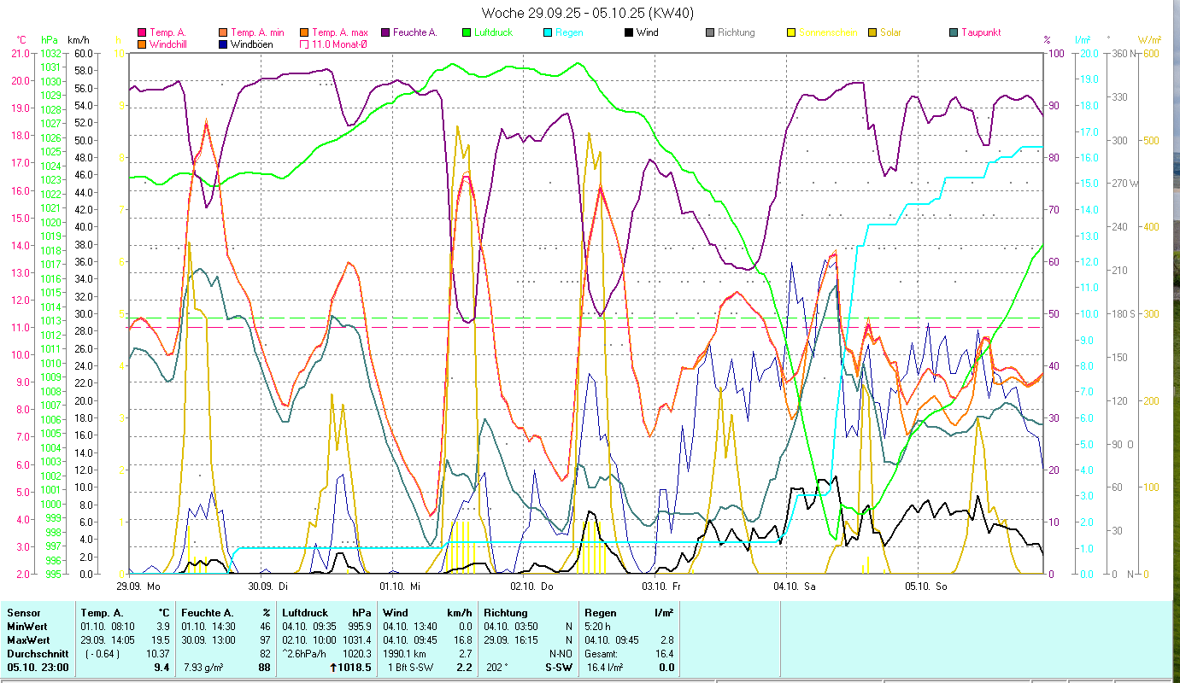The width and height of the screenshot is (1180, 683).
Task: Click the outlined 11.0 Monat-Ø legend swatch
Action: [x=304, y=44]
